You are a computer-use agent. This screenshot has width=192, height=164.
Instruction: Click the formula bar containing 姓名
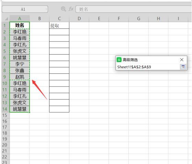point(134,9)
